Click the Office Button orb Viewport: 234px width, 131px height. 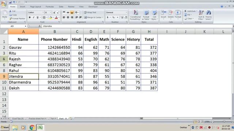tap(4, 4)
